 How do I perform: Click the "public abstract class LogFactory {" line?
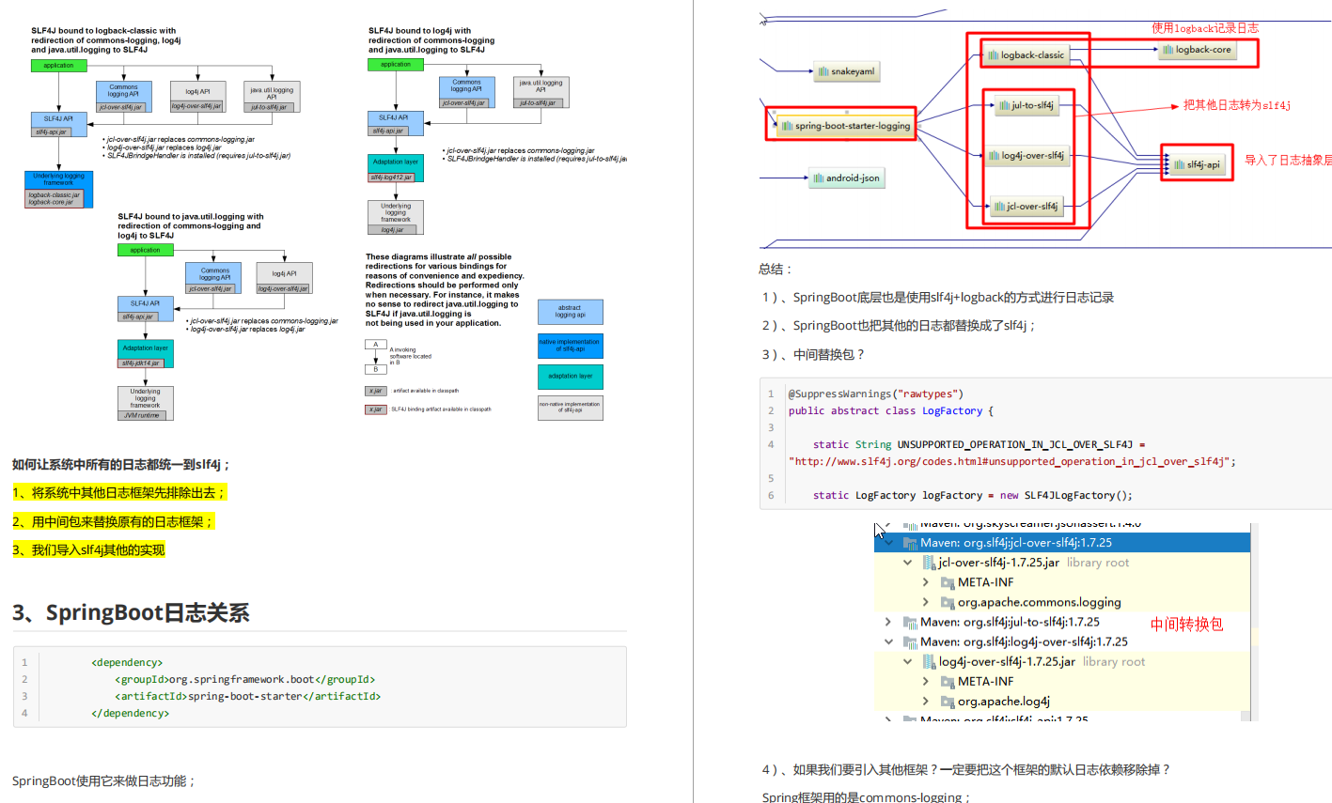pyautogui.click(x=891, y=410)
